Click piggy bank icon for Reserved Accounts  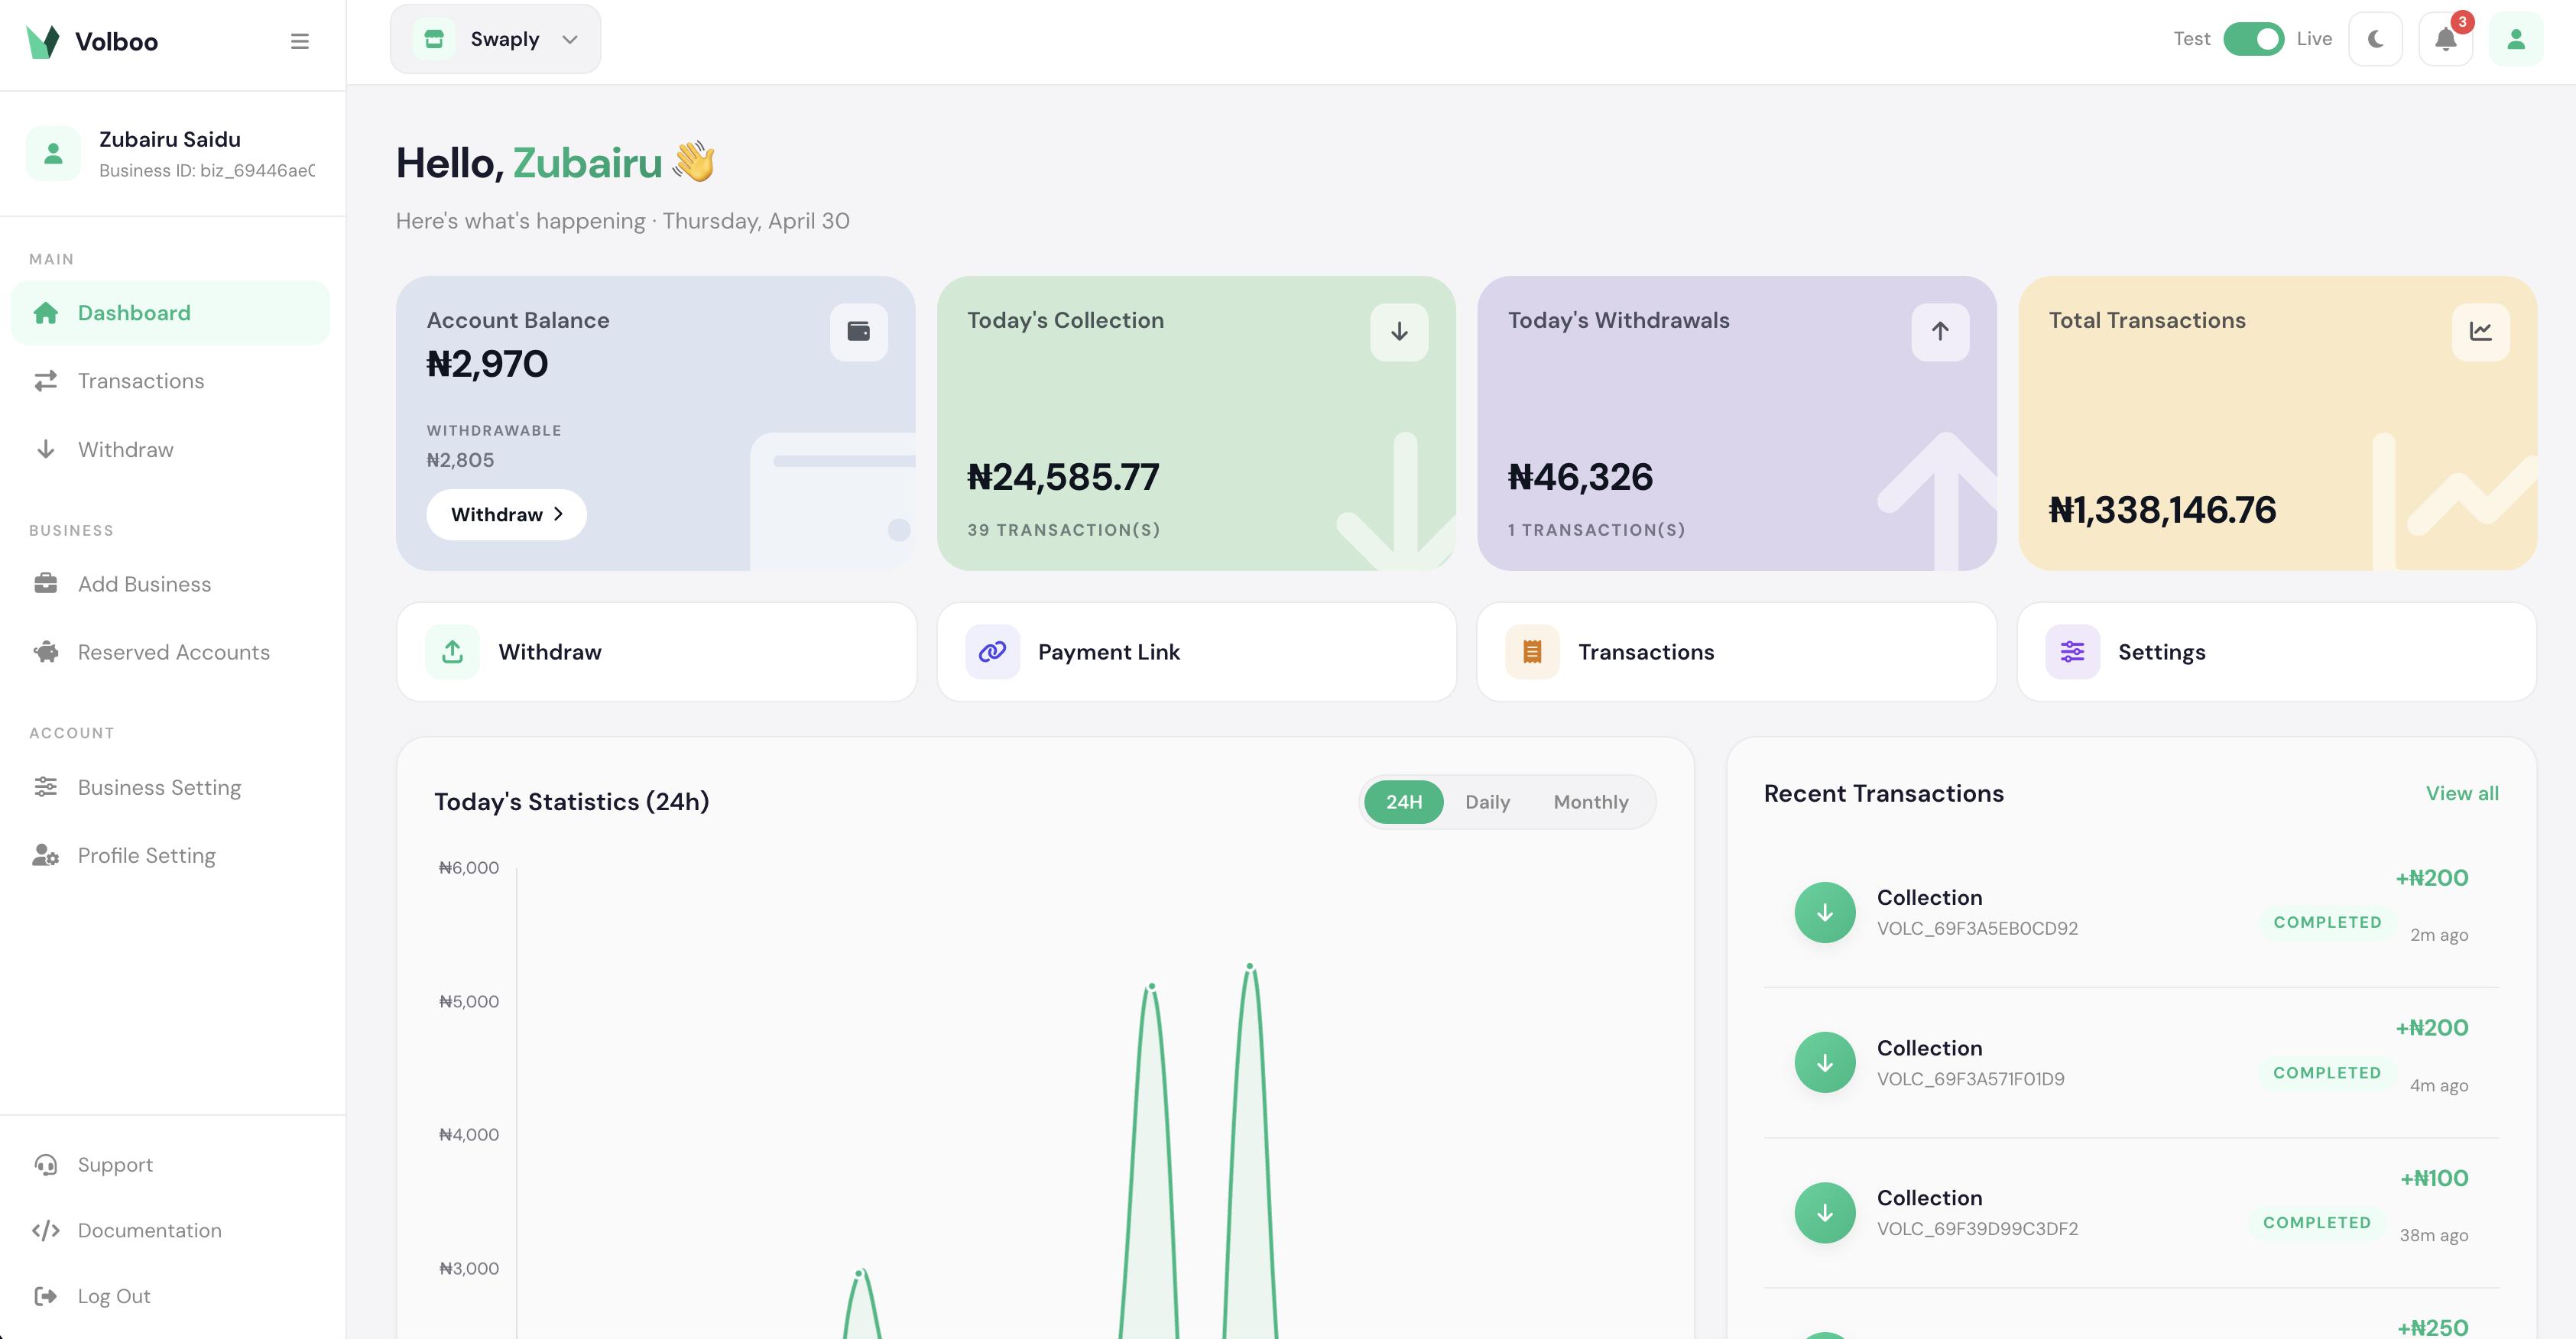click(46, 652)
